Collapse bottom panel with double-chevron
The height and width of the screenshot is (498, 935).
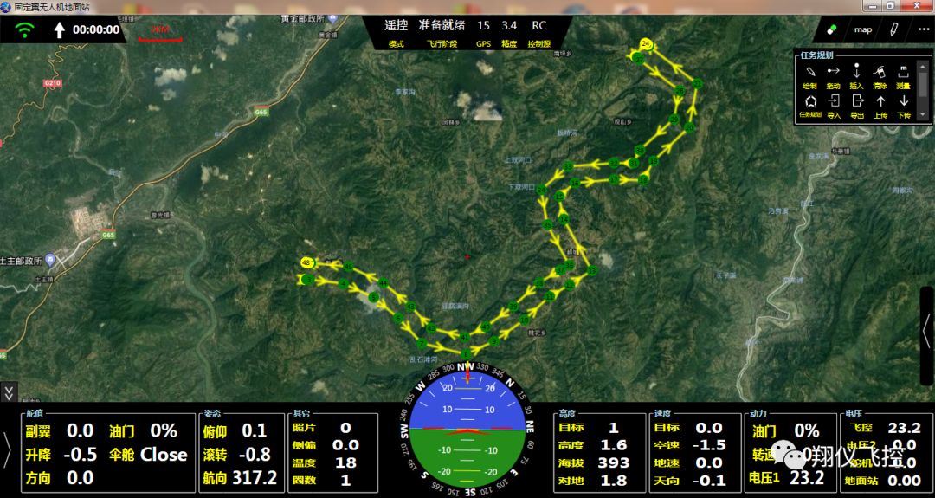tap(9, 392)
